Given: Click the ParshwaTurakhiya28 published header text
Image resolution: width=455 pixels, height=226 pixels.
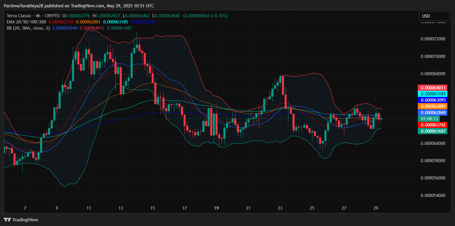Looking at the screenshot, I should coord(79,6).
